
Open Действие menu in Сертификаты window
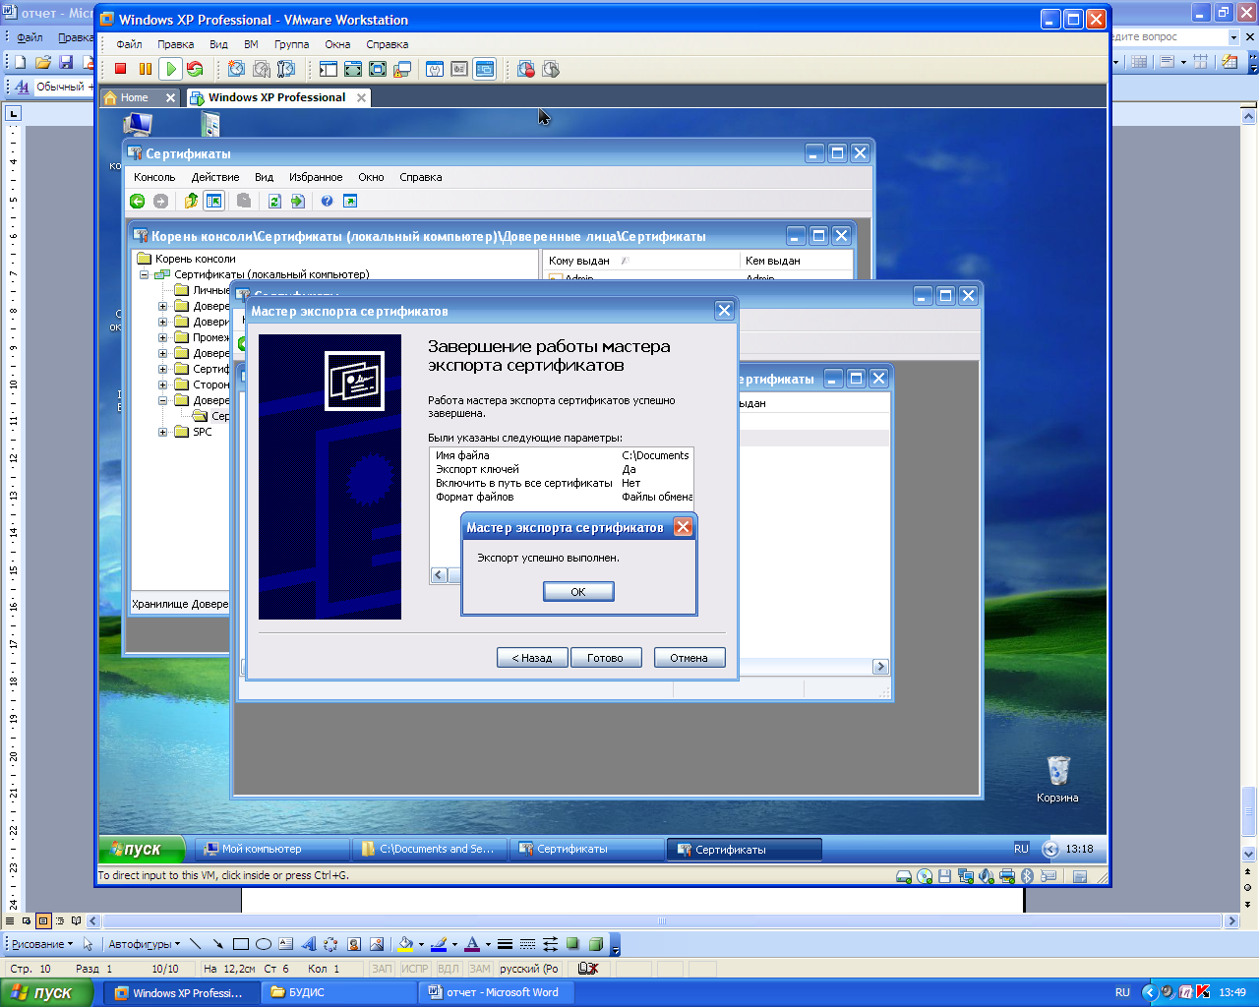click(215, 177)
